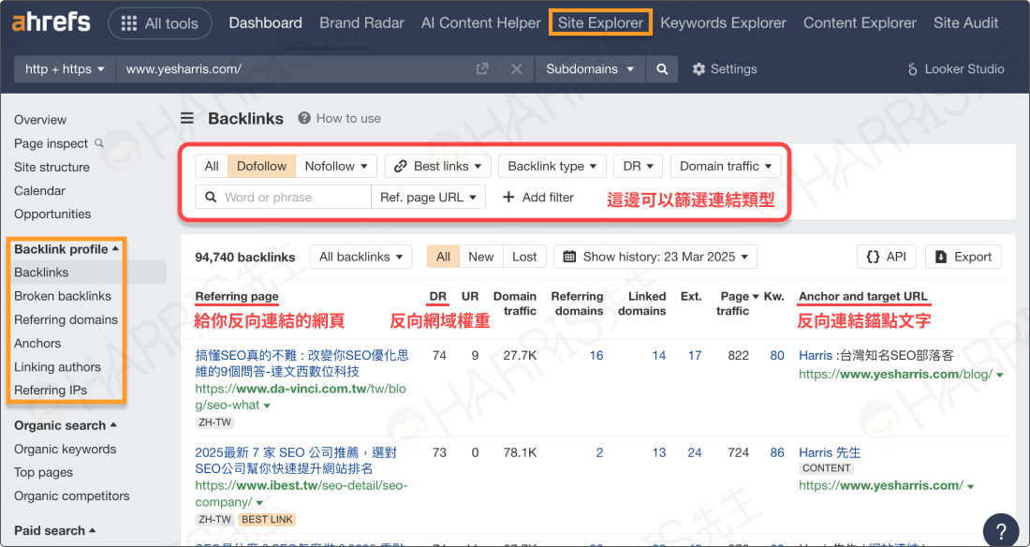Click the help question mark bubble
Screen dimensions: 1030x547
click(1001, 530)
